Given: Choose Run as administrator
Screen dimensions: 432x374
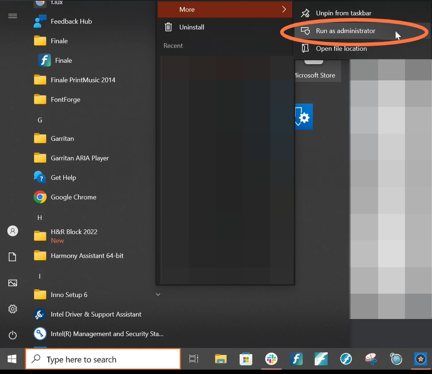Looking at the screenshot, I should click(x=363, y=31).
